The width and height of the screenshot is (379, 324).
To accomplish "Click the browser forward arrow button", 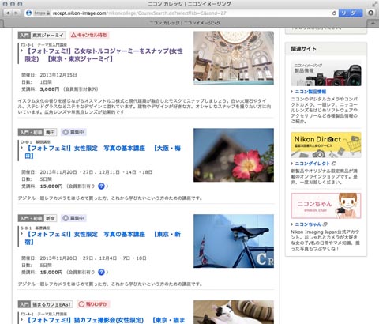I will [16, 13].
